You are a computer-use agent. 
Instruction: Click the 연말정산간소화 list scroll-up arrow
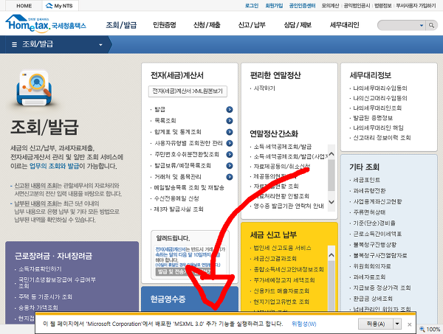[x=332, y=154]
